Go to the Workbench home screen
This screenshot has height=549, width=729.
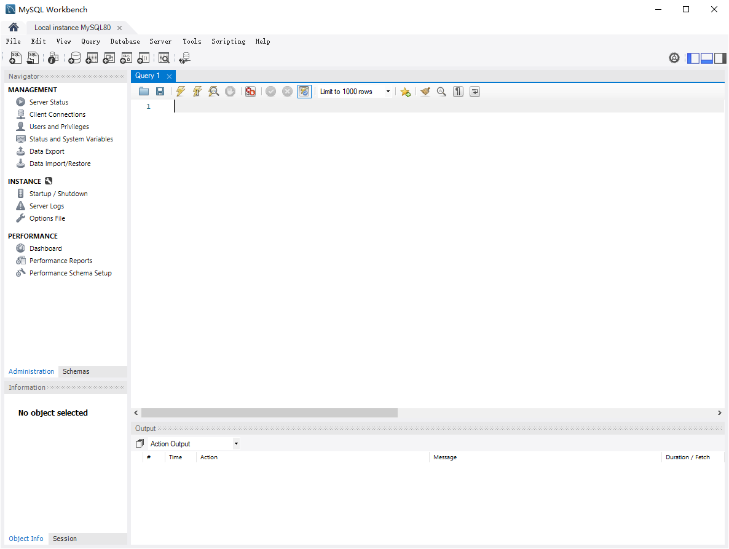pyautogui.click(x=14, y=28)
